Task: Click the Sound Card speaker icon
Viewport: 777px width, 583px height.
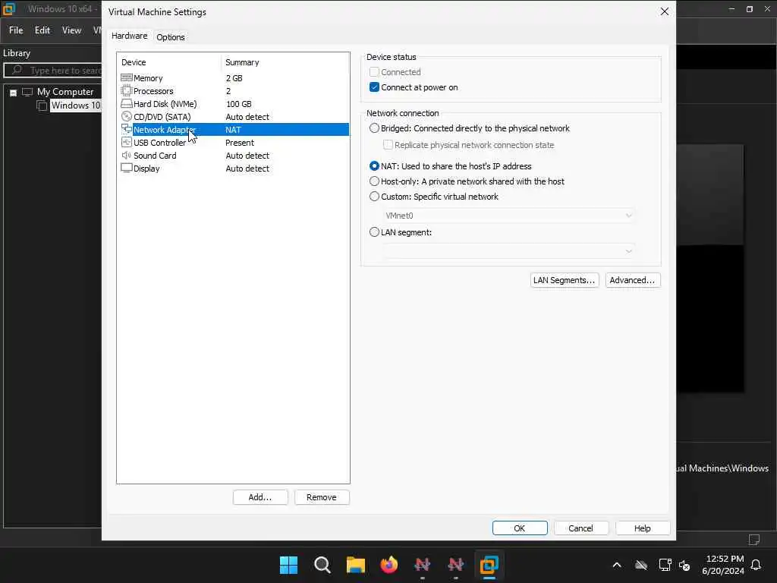Action: (127, 155)
